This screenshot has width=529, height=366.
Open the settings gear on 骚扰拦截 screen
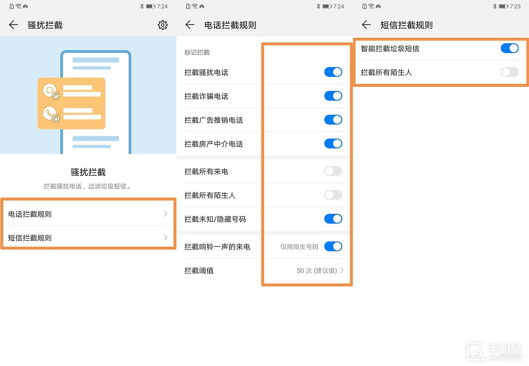tap(163, 25)
